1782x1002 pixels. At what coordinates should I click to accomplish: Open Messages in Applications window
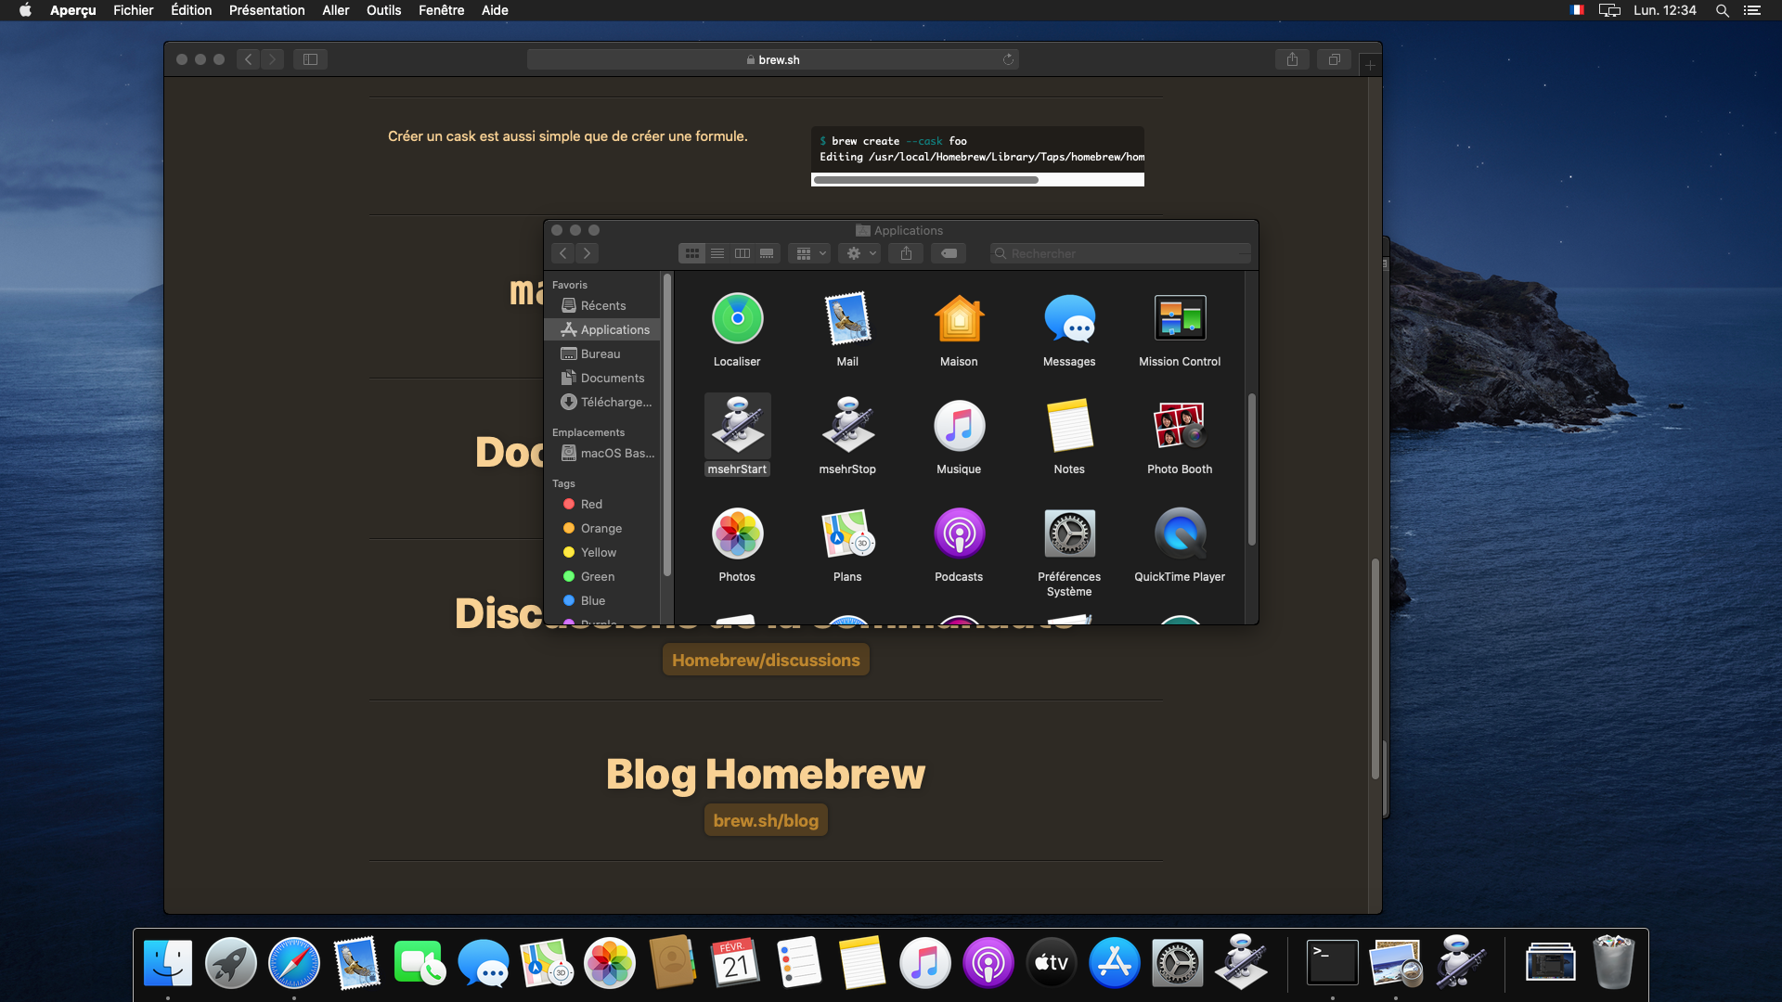coord(1069,318)
